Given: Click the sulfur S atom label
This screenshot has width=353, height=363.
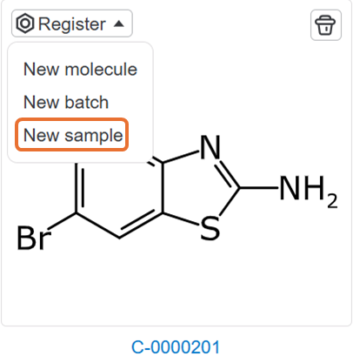Looking at the screenshot, I should pyautogui.click(x=210, y=229).
